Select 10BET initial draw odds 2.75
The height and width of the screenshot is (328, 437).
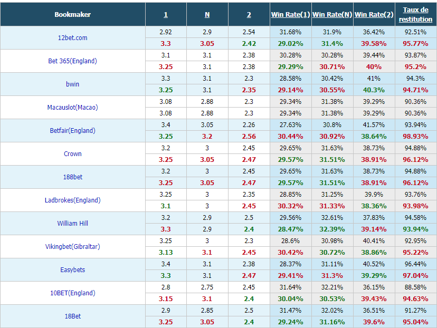[207, 287]
